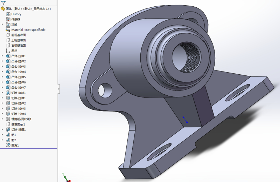Click the feature tree filter funnel icon
Screen dimensions: 280x182
coord(3,3)
